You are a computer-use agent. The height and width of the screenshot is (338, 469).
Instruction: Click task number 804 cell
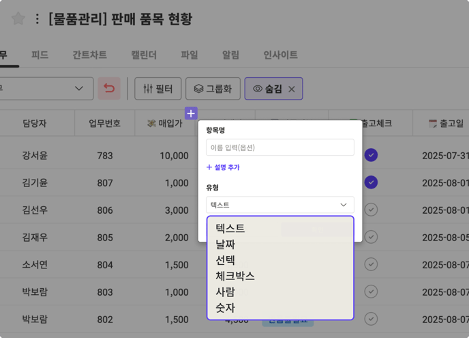(105, 265)
